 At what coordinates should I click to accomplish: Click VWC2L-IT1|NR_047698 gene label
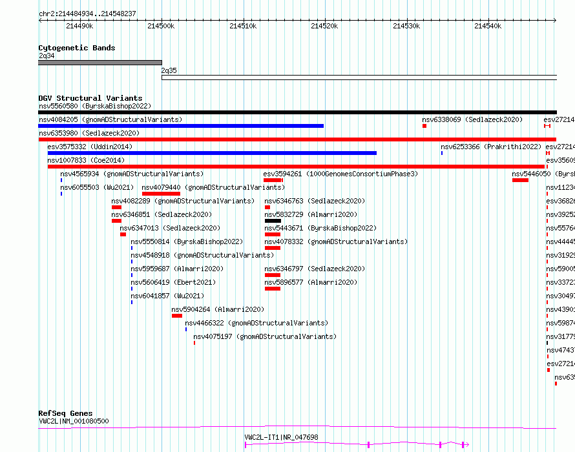281,437
